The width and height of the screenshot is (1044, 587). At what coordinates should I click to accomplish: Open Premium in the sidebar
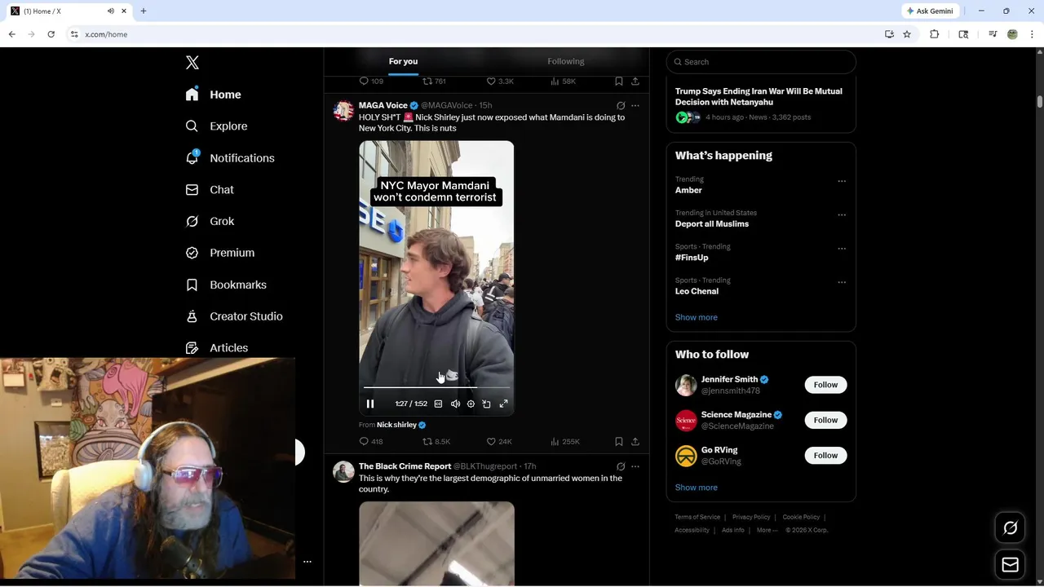pyautogui.click(x=219, y=253)
